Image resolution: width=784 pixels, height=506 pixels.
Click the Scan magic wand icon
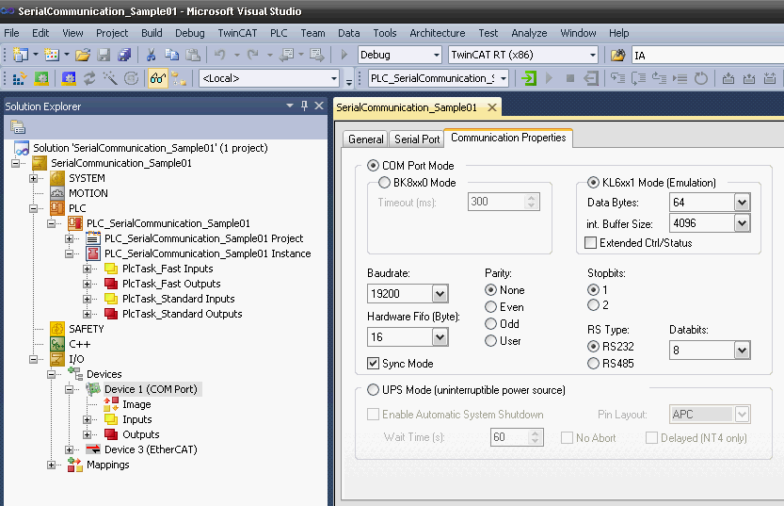coord(110,78)
